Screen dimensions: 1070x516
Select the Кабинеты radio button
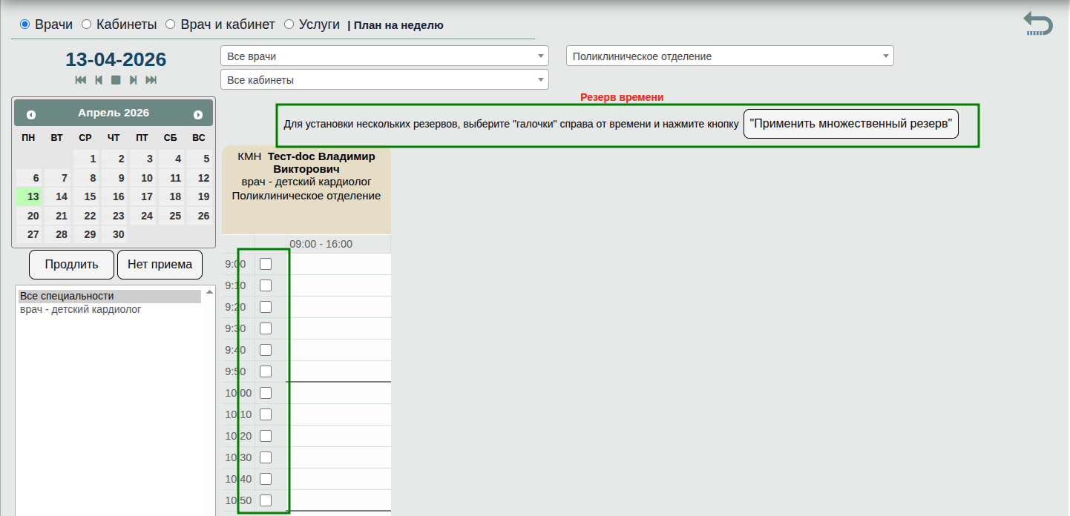[86, 24]
